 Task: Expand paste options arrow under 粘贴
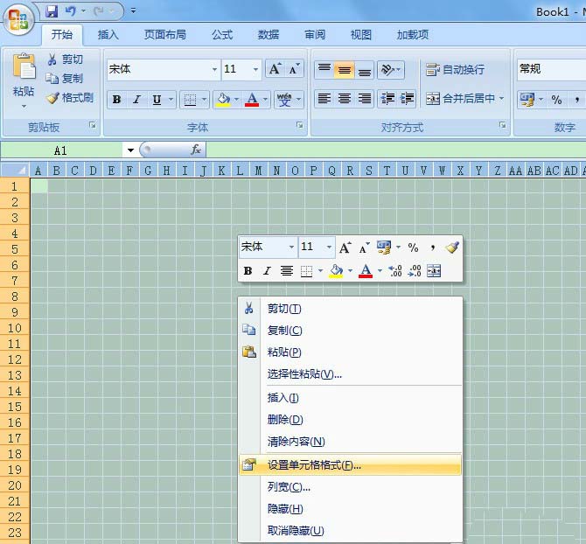(x=24, y=107)
